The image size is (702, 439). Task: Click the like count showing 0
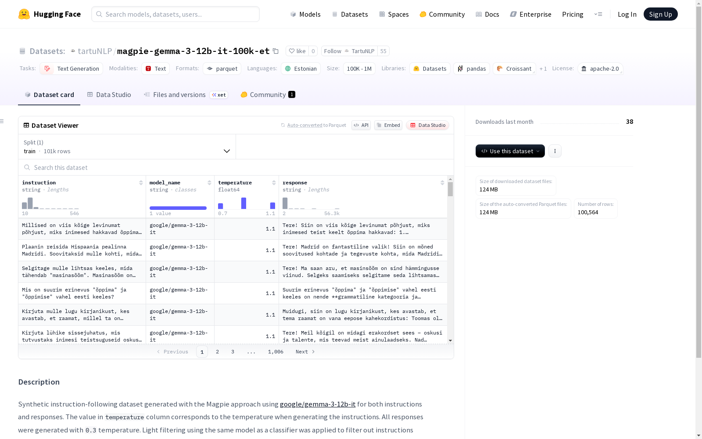(x=313, y=51)
